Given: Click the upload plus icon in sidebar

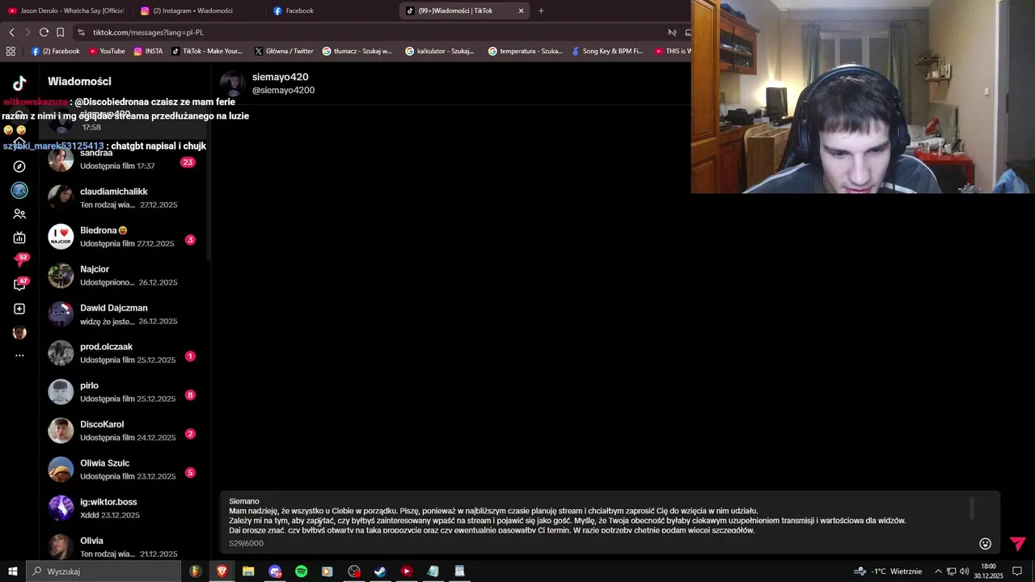Looking at the screenshot, I should pyautogui.click(x=19, y=309).
